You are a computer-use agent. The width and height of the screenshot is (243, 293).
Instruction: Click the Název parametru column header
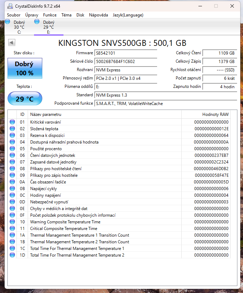[104, 114]
